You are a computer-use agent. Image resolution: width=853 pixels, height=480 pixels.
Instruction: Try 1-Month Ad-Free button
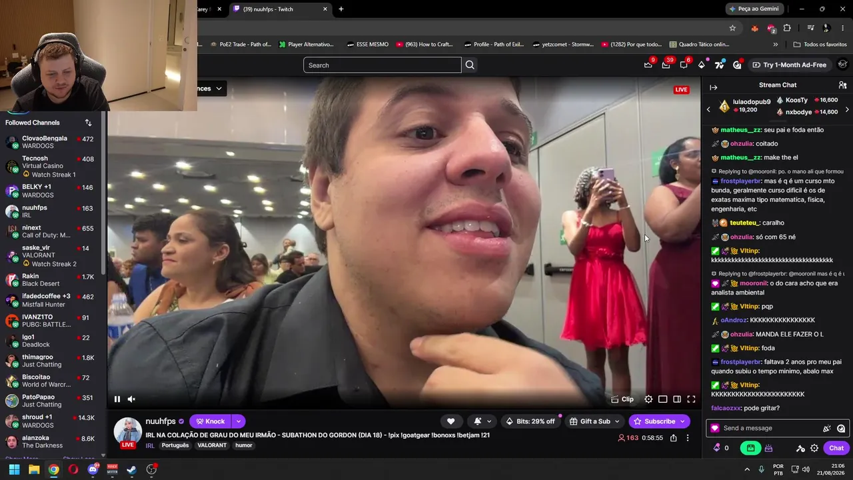tap(789, 65)
